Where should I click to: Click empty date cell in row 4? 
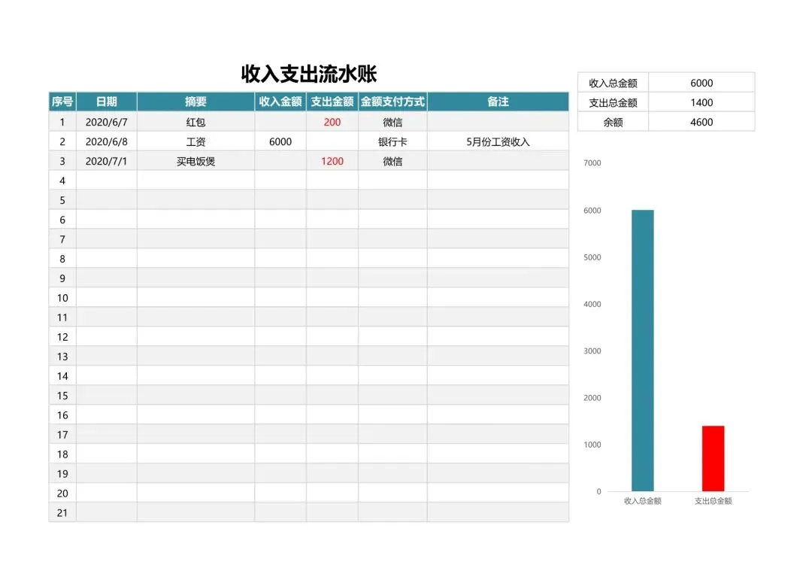click(x=107, y=181)
